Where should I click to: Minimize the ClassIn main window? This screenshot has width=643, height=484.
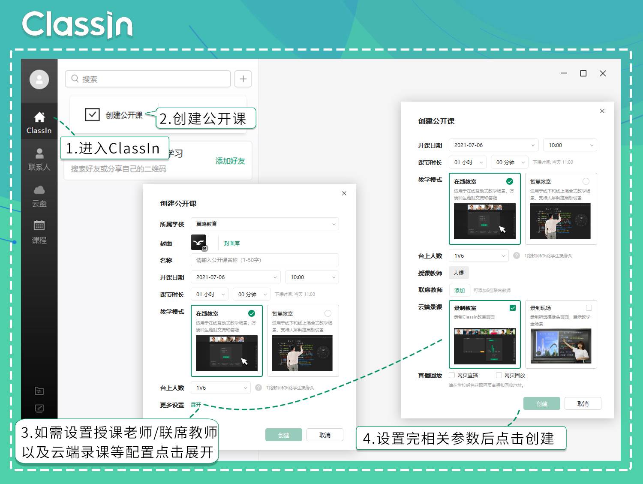pos(564,73)
